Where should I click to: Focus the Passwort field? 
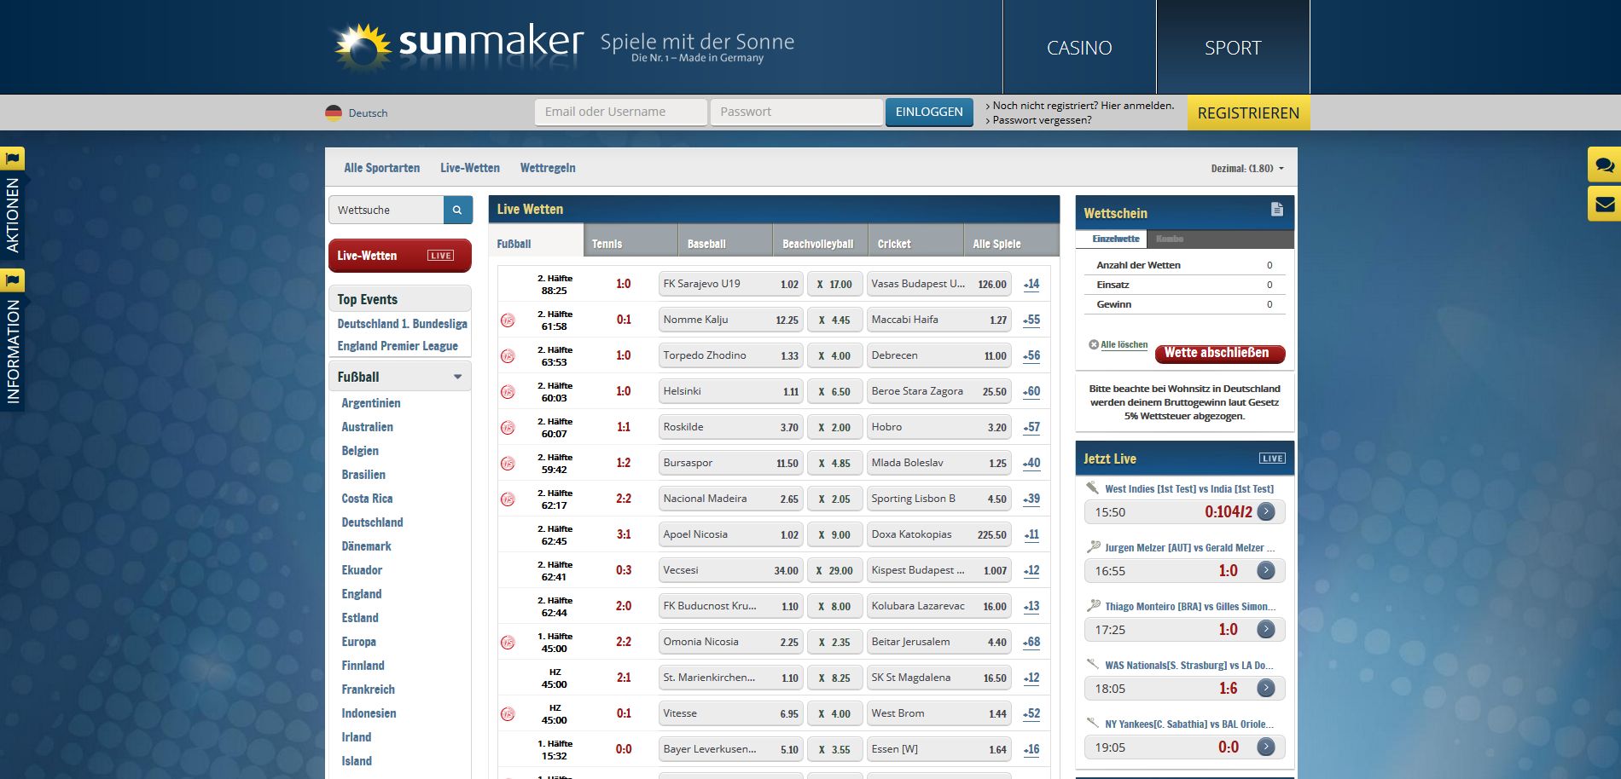pos(796,112)
